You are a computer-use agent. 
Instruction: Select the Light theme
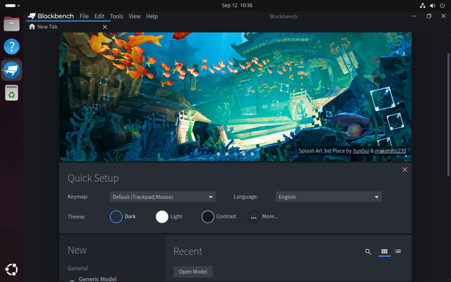click(169, 216)
